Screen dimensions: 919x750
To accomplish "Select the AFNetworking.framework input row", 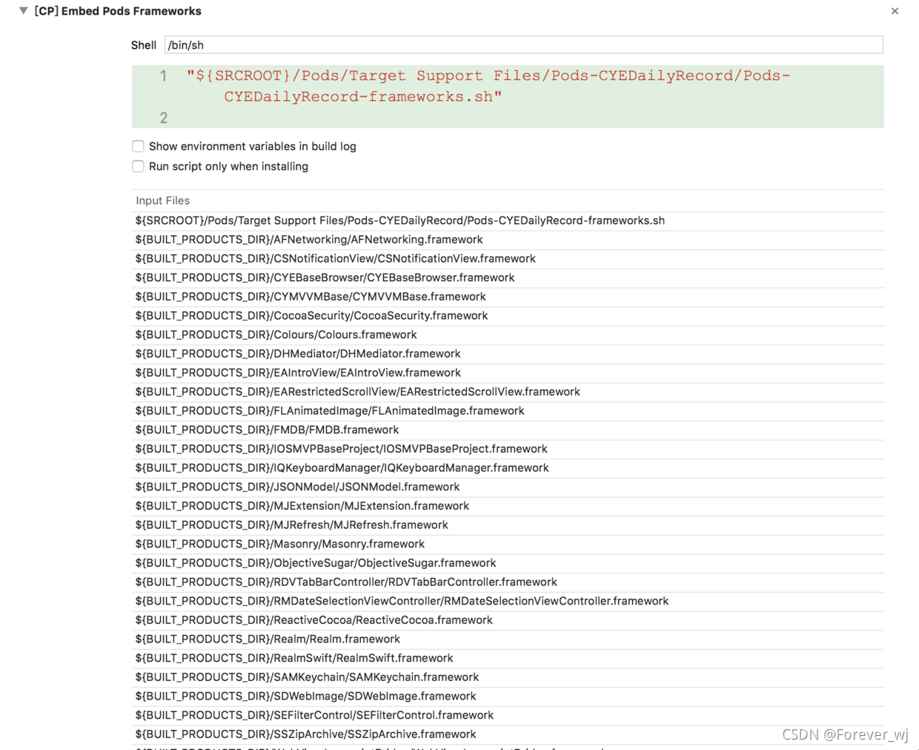I will (x=508, y=240).
